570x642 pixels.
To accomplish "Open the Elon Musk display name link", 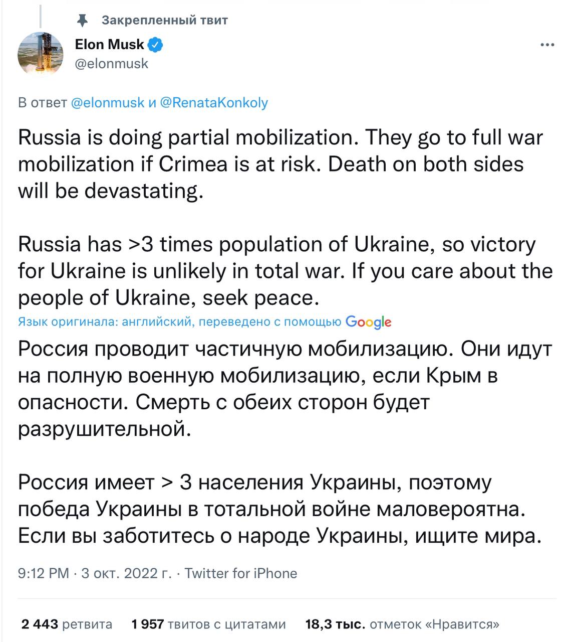I will 110,45.
